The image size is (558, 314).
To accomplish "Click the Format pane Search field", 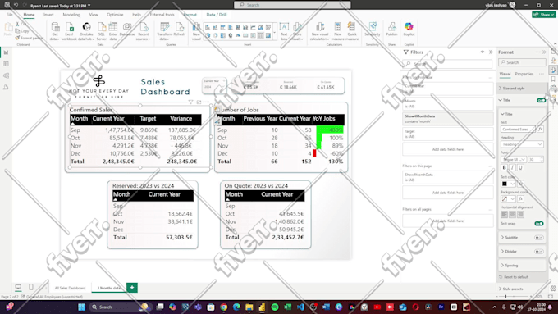I will coord(522,62).
